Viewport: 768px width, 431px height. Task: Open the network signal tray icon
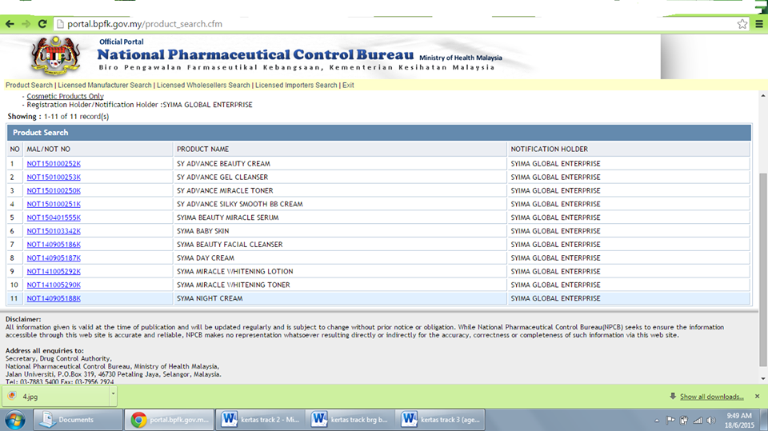pyautogui.click(x=698, y=421)
